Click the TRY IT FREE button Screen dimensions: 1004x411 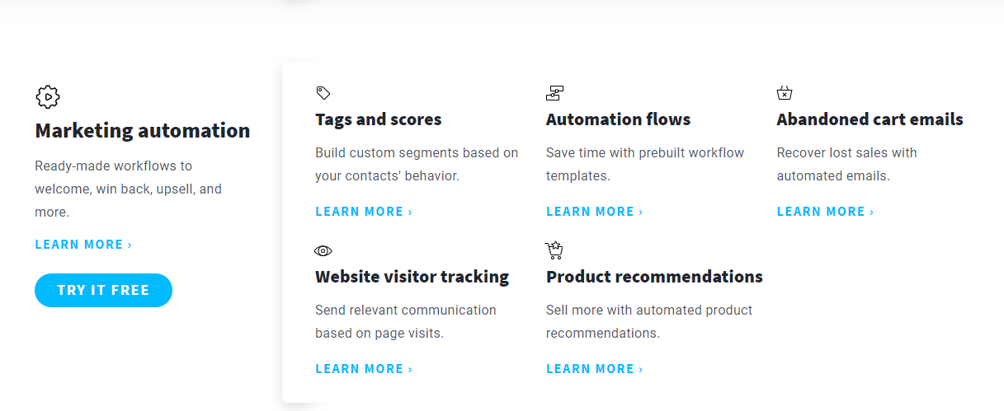tap(103, 290)
